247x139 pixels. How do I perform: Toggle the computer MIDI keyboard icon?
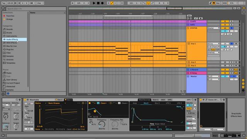point(214,3)
